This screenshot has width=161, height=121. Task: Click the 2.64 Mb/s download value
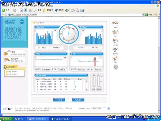pos(42,48)
